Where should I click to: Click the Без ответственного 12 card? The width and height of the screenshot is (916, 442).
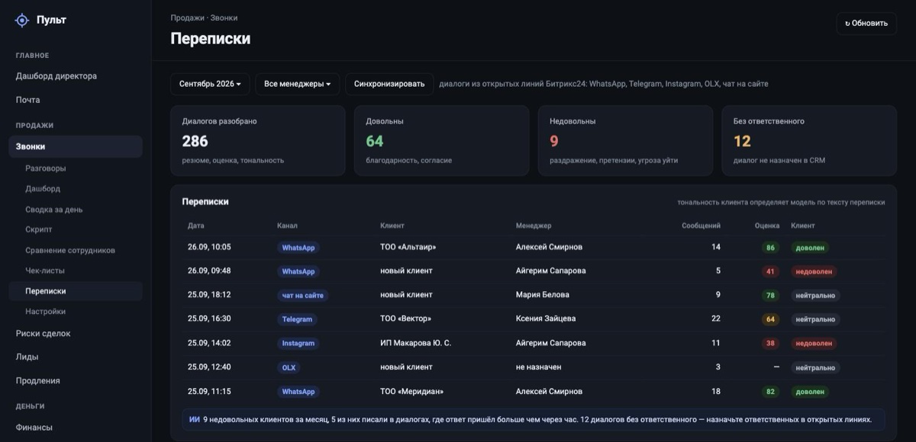coord(809,141)
